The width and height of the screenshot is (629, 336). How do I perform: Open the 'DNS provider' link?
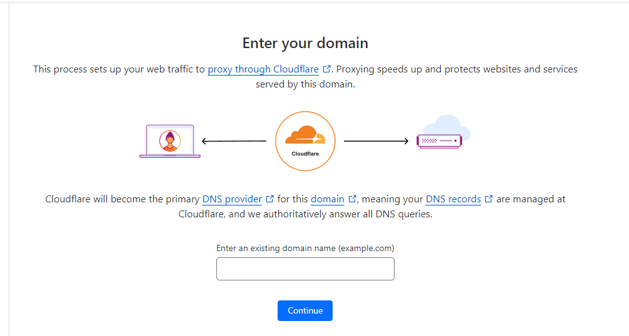(x=232, y=199)
